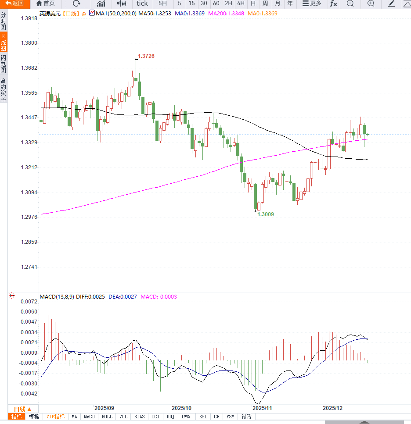Viewport: 411px width, 424px height.
Task: Click the 返回 back arrow button
Action: point(14,4)
